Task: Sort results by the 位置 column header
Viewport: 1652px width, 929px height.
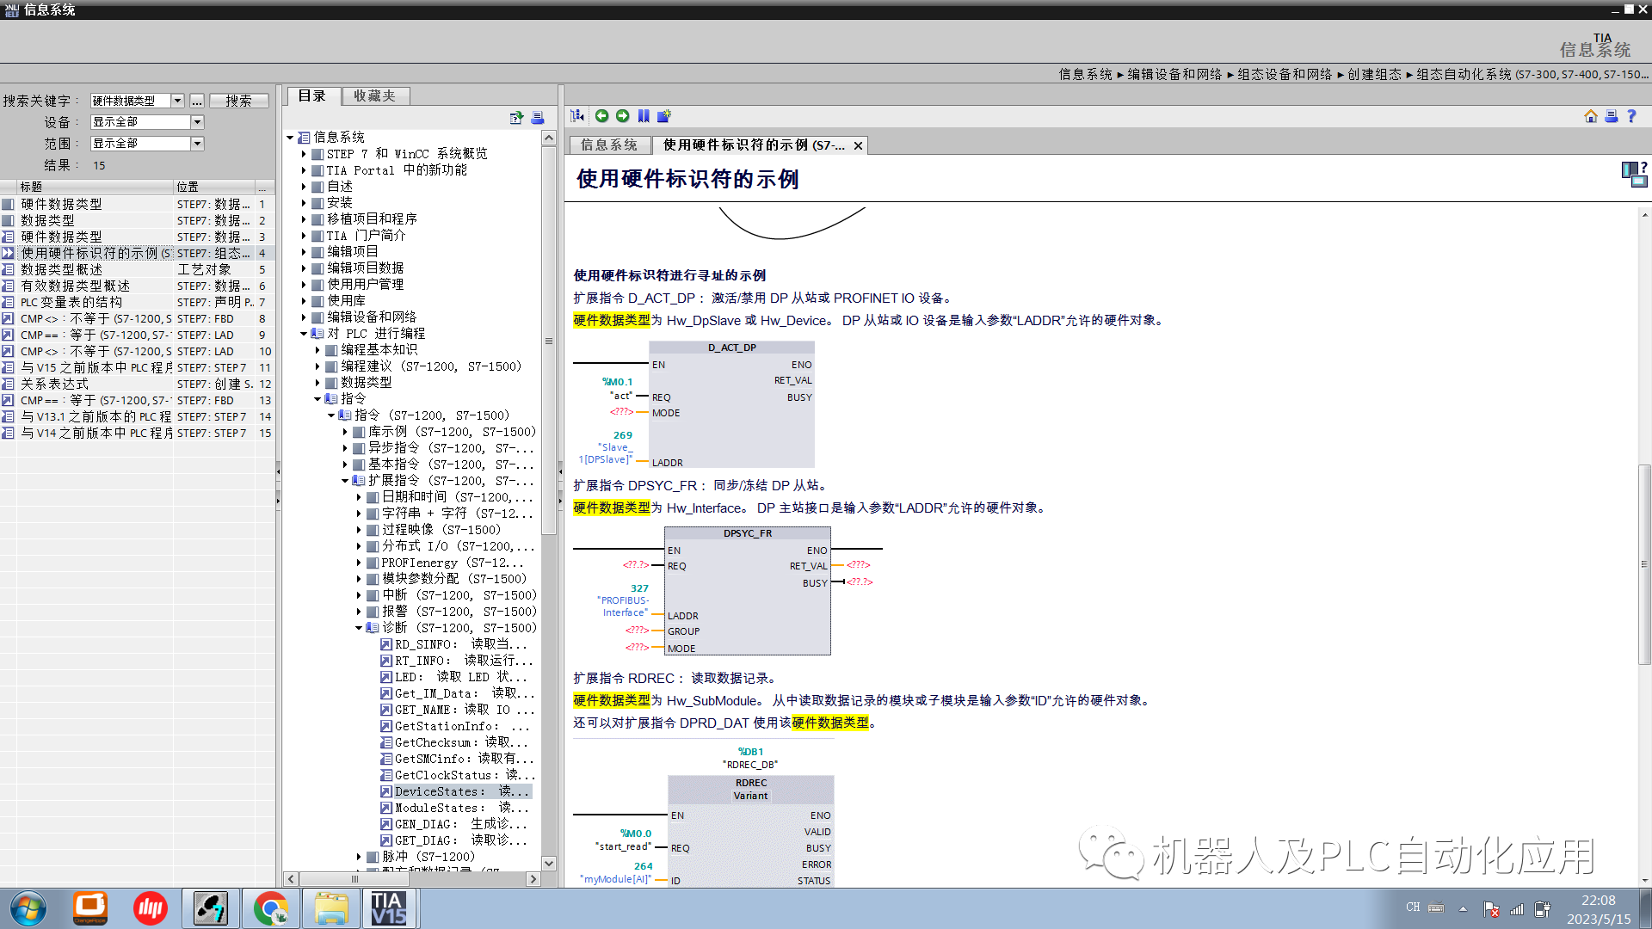Action: coord(214,187)
